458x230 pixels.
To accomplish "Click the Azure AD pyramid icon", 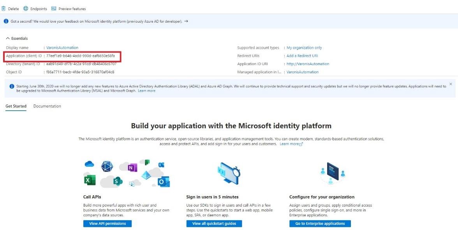I will [x=146, y=175].
